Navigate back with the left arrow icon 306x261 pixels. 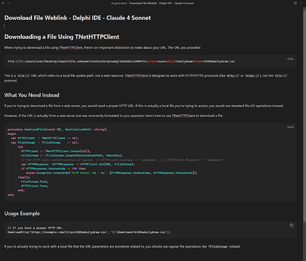click(3, 3)
